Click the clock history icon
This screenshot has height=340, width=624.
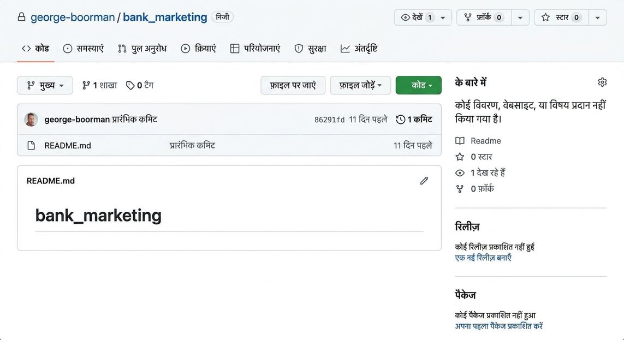(400, 120)
